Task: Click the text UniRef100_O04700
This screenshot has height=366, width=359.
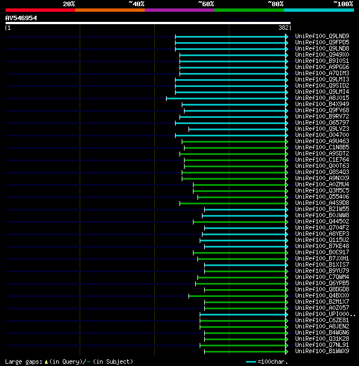Action: tap(322, 135)
